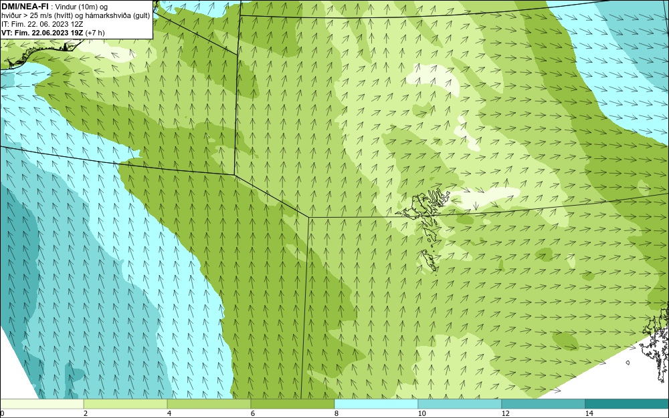Click the 'VT: Fim. 22.06.2023 19Z' line

point(53,33)
